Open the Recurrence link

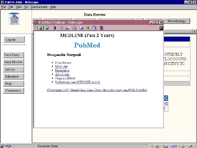(62, 70)
